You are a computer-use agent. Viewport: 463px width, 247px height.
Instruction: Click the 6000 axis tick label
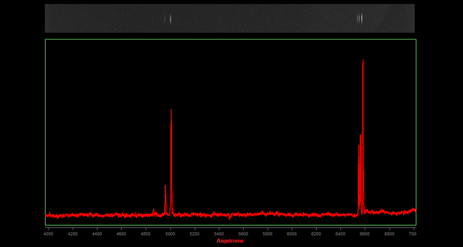(x=292, y=233)
